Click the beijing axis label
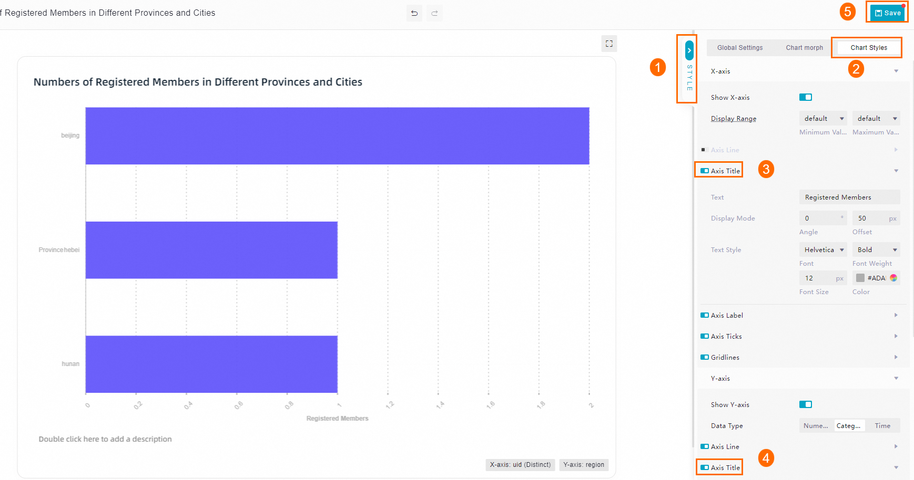Viewport: 914px width, 480px height. coord(70,135)
